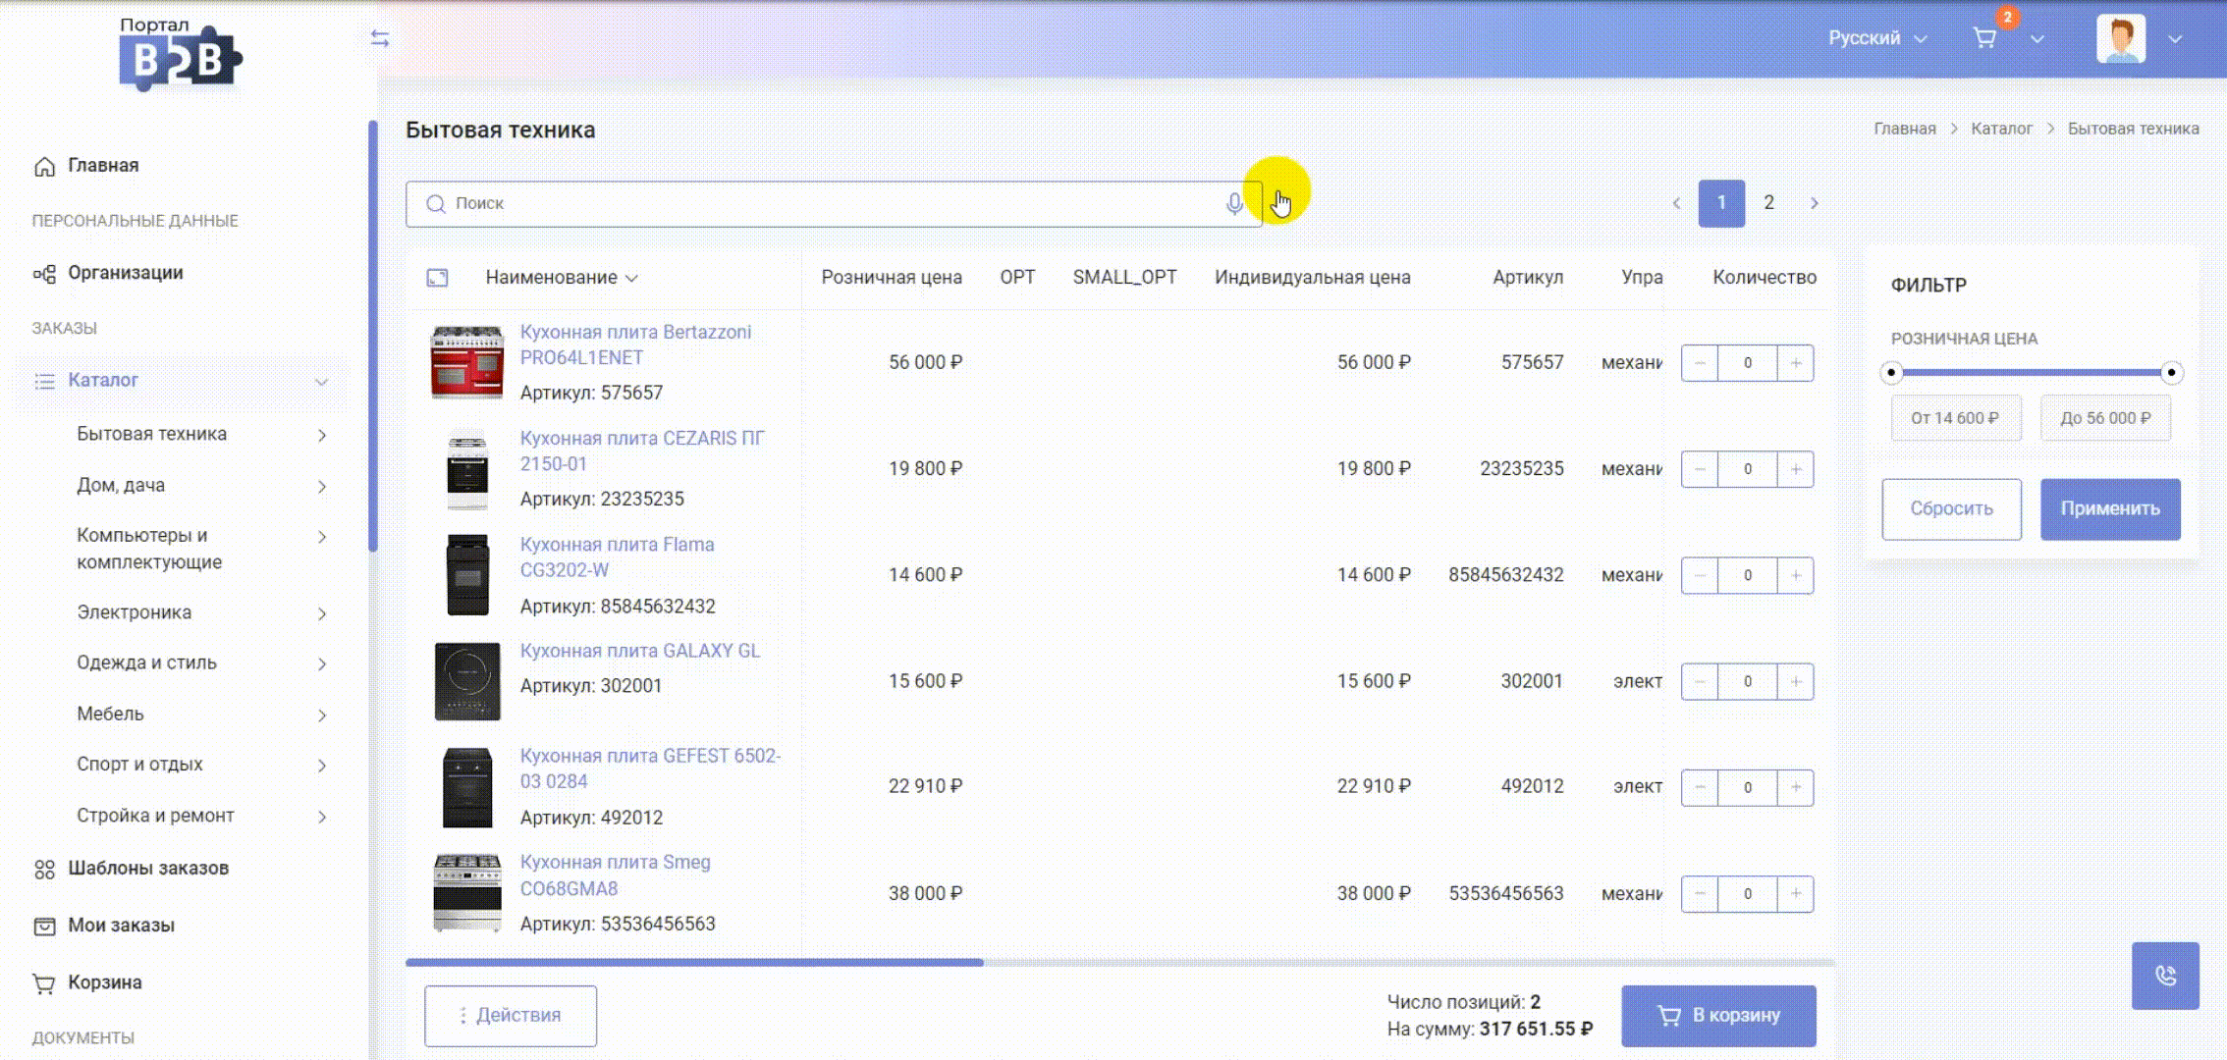Image resolution: width=2227 pixels, height=1060 pixels.
Task: Click the minimum price slider handle
Action: (x=1891, y=373)
